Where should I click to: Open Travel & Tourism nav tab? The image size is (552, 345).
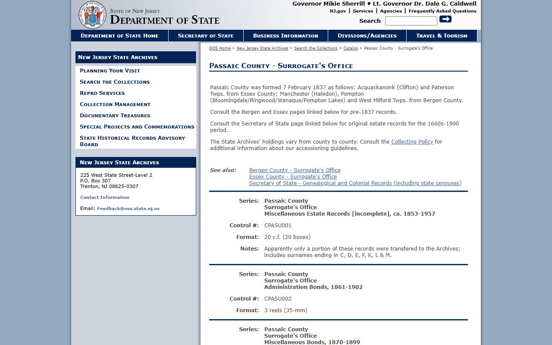click(442, 36)
